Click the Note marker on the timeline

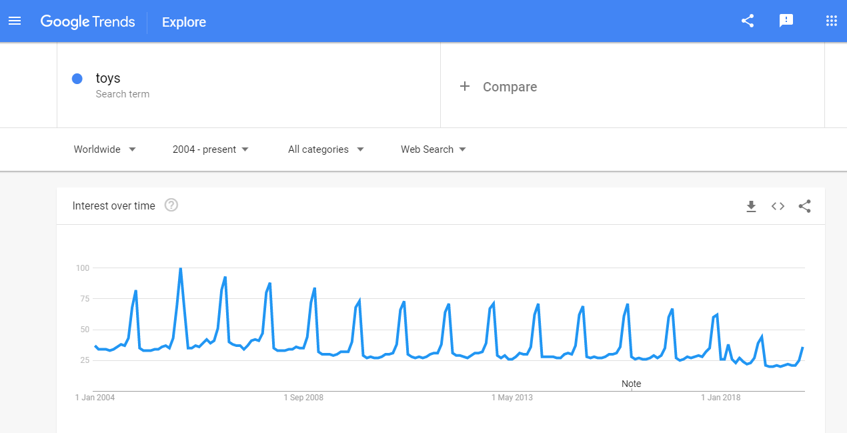[631, 384]
